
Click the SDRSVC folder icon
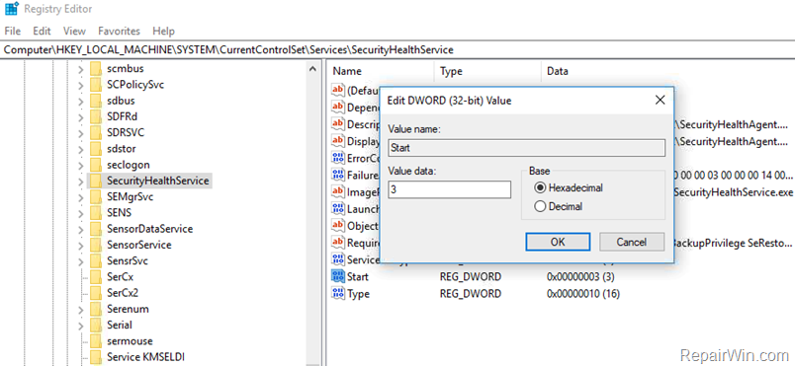(96, 133)
